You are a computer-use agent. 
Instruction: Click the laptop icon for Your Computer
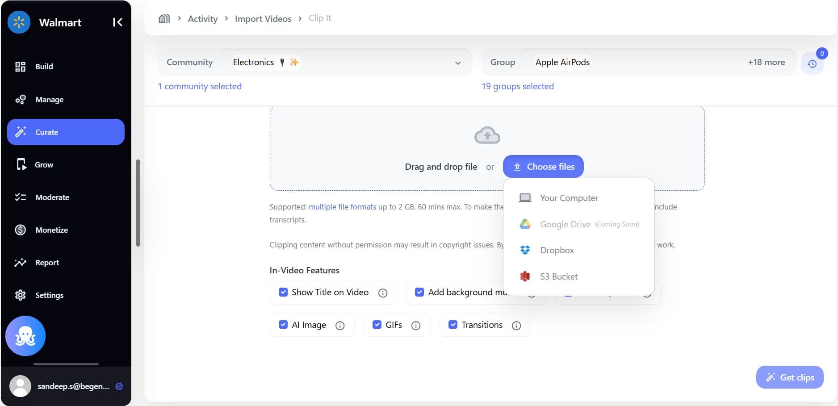[x=525, y=198]
